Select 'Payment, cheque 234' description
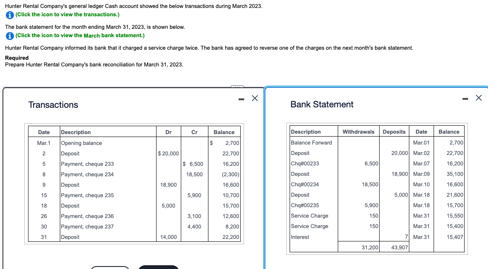This screenshot has height=269, width=488. (x=87, y=175)
